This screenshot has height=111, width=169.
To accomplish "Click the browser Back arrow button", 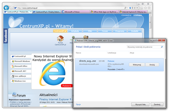I will click(x=6, y=8).
